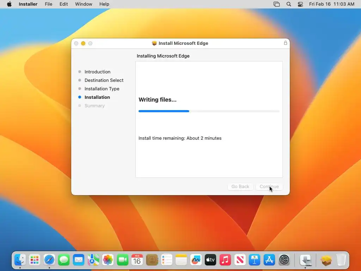Open the Apple menu
This screenshot has width=361, height=271.
(x=9, y=4)
